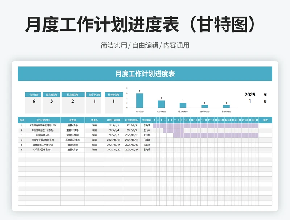Select the month value cell beside 月

(x=250, y=101)
